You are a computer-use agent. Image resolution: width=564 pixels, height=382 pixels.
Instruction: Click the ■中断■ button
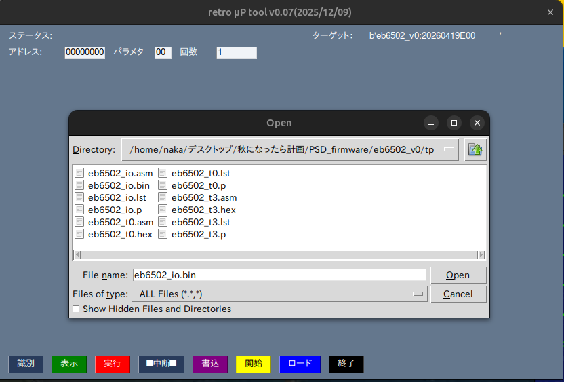(161, 364)
